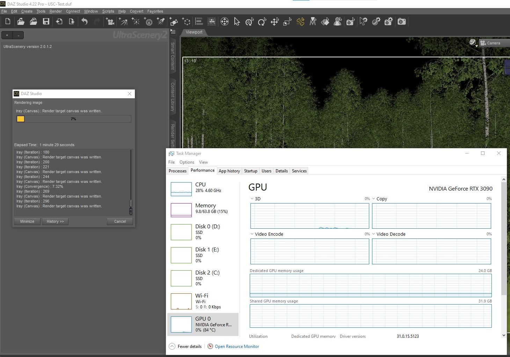Click the Render camera icon

coord(402,22)
